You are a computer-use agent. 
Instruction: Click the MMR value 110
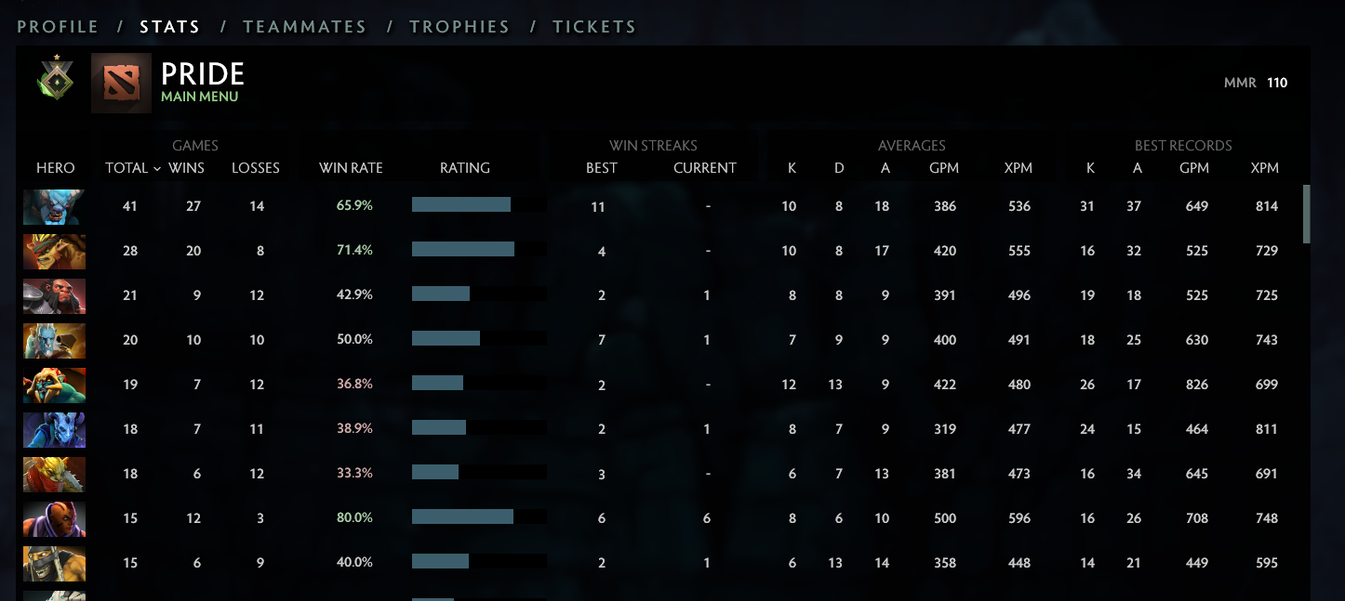[x=1277, y=83]
